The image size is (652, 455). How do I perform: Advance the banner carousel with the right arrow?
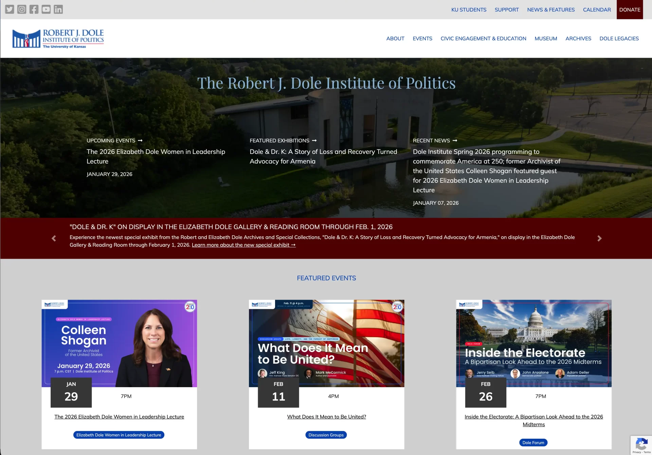[599, 238]
